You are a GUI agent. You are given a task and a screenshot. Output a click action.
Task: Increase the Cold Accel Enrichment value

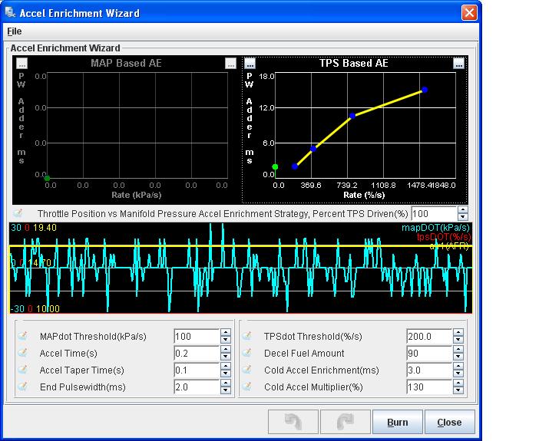458,367
